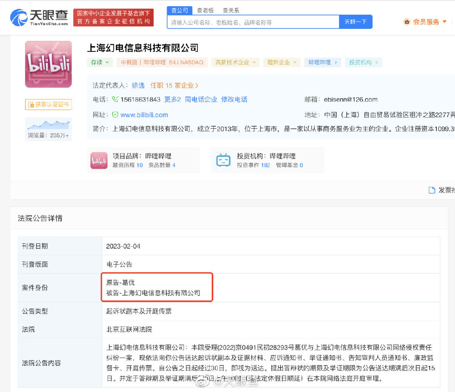455x392 pixels.
Task: Open 任职 15 家企业 link
Action: coord(174,85)
